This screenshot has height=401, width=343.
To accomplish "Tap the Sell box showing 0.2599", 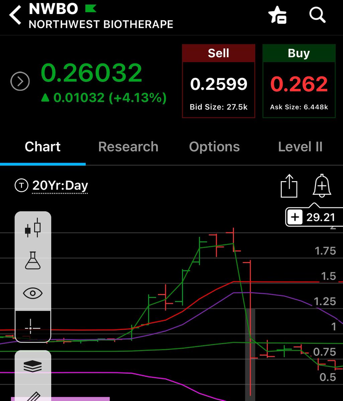I will tap(219, 81).
